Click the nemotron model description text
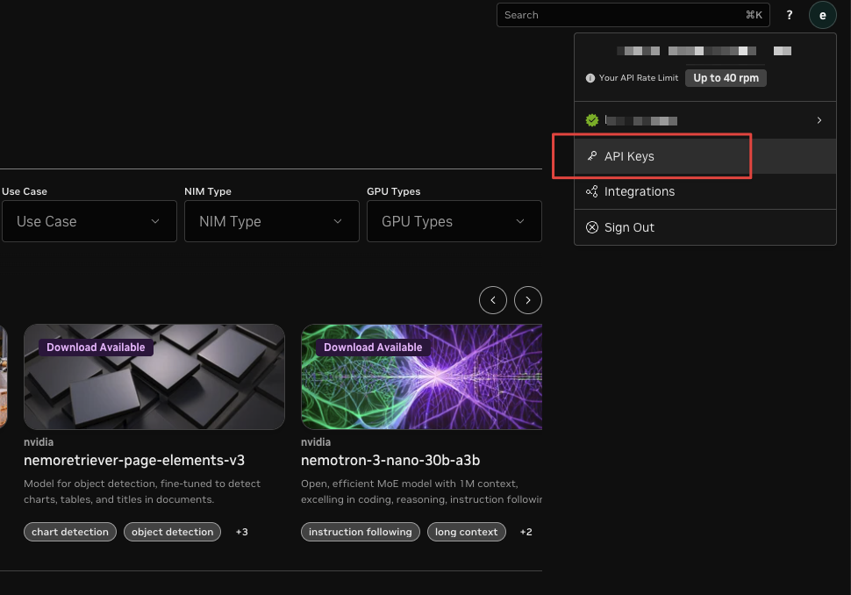Screen dimensions: 851x595 pyautogui.click(x=422, y=491)
